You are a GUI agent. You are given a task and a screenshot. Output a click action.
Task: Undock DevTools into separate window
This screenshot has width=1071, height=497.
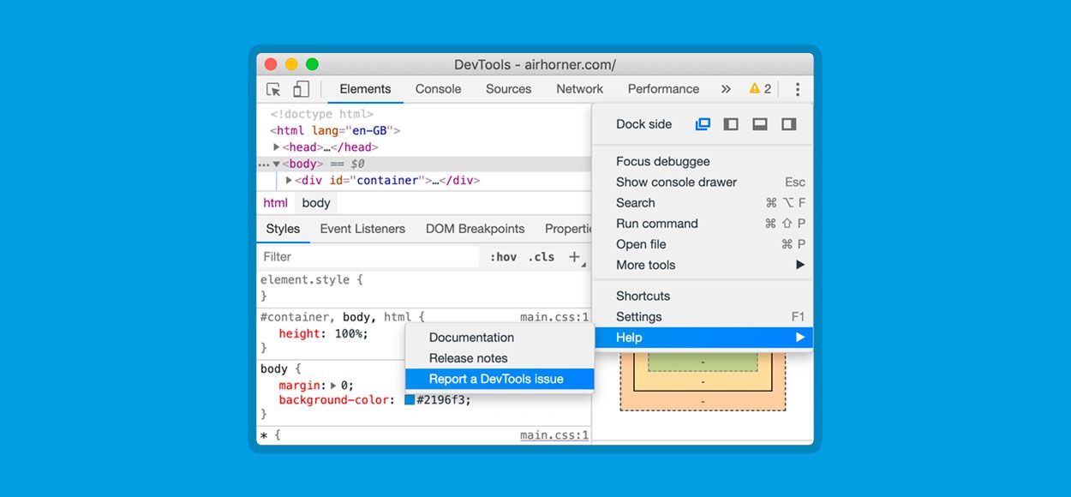click(703, 124)
